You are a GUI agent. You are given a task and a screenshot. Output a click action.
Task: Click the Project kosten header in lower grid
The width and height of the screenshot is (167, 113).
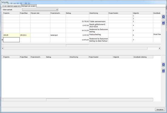click(x=101, y=57)
